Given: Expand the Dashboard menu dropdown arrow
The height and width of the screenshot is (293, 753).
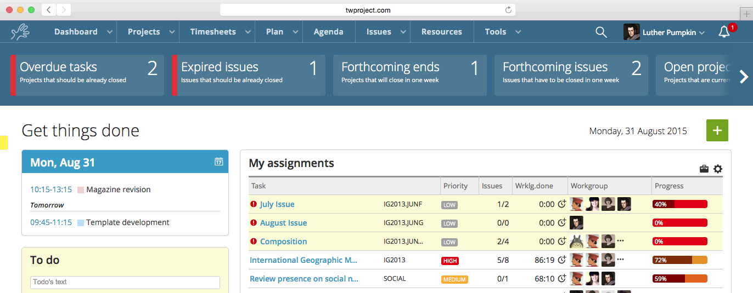Looking at the screenshot, I should point(110,32).
